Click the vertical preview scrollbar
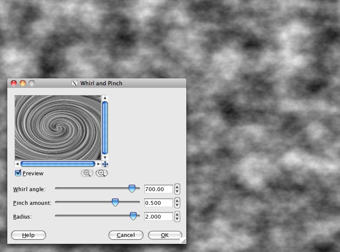This screenshot has height=252, width=340. [x=105, y=128]
